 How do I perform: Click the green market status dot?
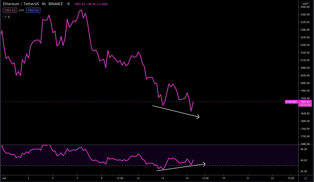click(68, 4)
